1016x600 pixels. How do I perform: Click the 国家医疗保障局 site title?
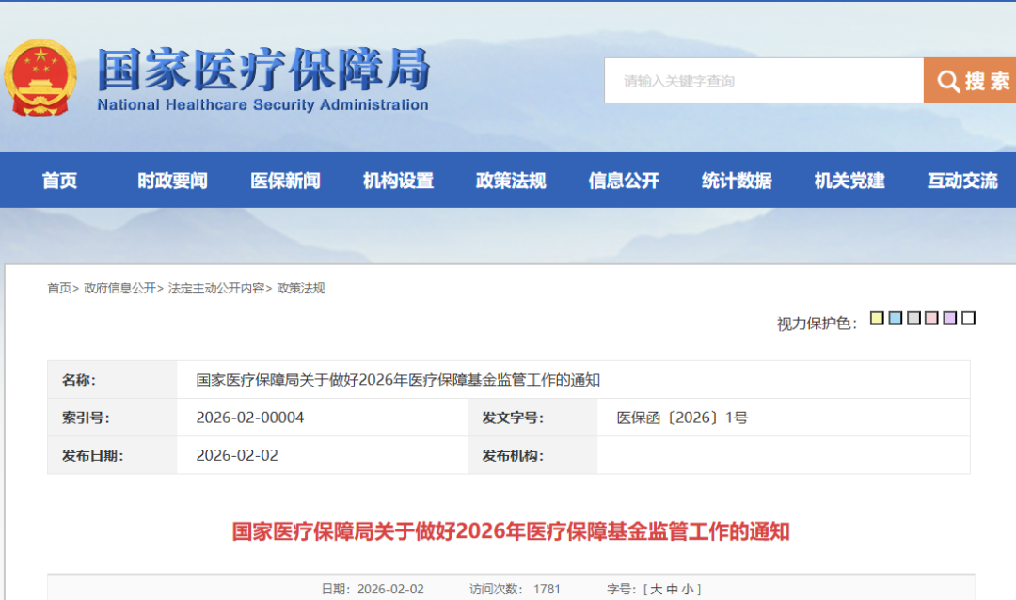pos(263,70)
